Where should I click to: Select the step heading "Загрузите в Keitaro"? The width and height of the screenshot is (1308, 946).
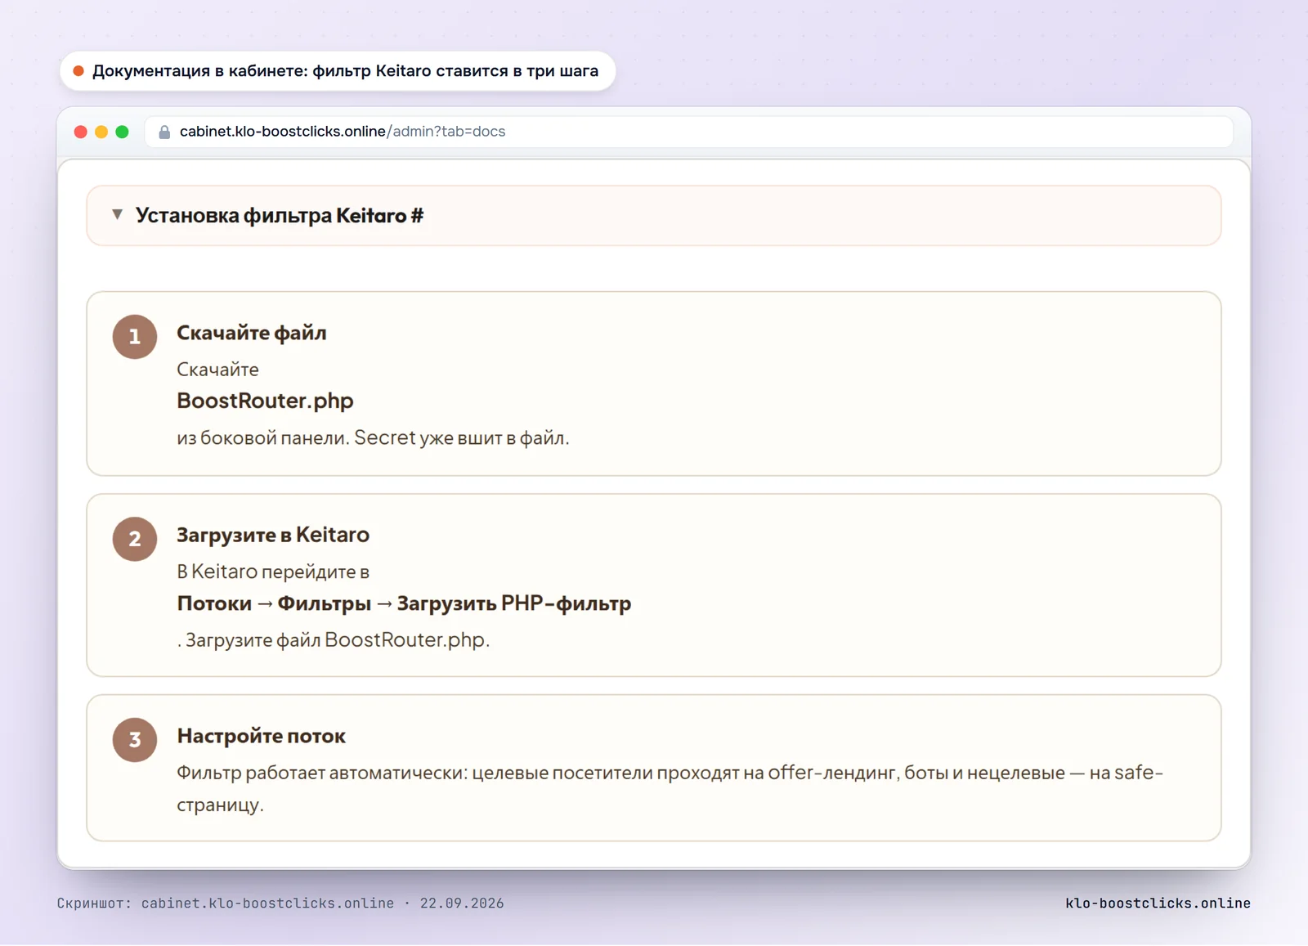tap(273, 535)
